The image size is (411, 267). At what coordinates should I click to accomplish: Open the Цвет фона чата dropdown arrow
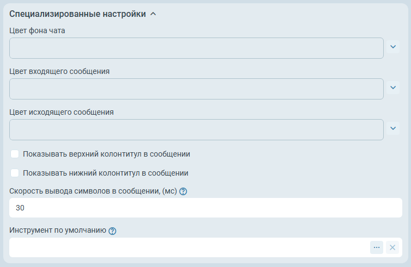(x=393, y=47)
